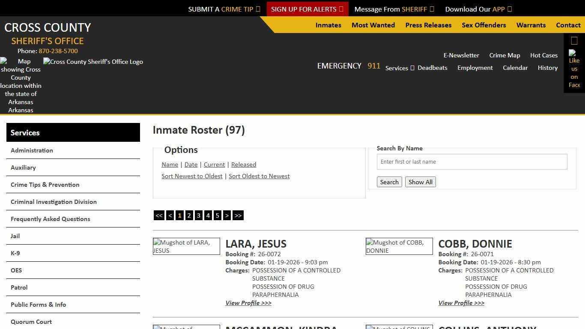The width and height of the screenshot is (585, 329).
Task: Jump to roster page 5 in pagination
Action: coord(217,215)
